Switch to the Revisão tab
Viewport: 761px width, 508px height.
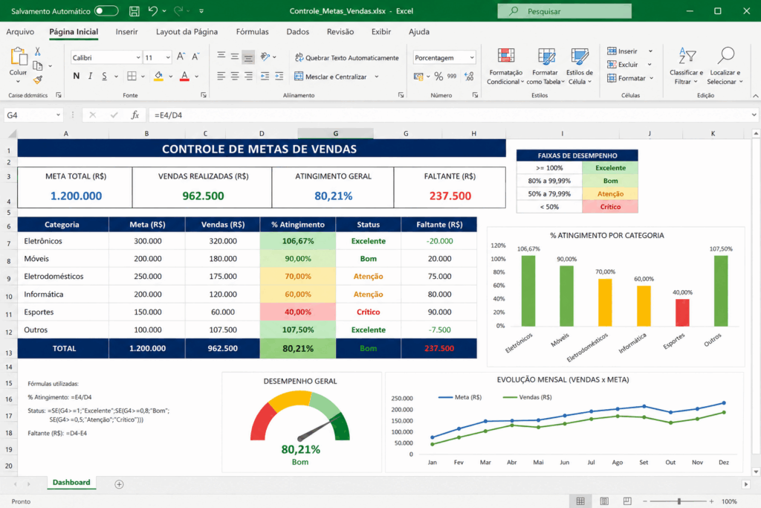[340, 31]
